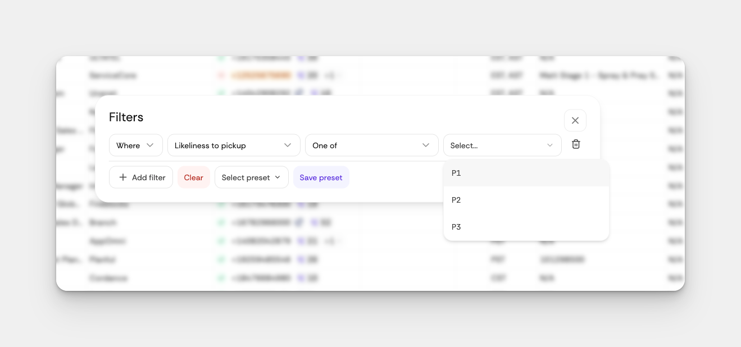Change the Likeliness to pickup field selector
The image size is (741, 347).
click(233, 145)
